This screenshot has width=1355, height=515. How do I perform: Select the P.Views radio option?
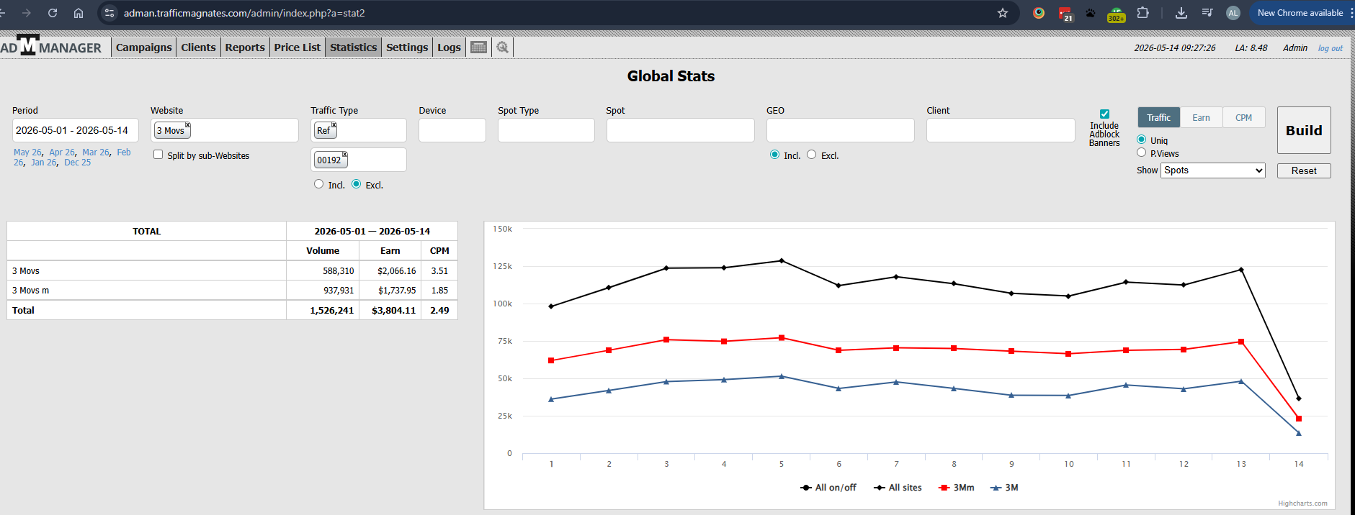(1141, 152)
